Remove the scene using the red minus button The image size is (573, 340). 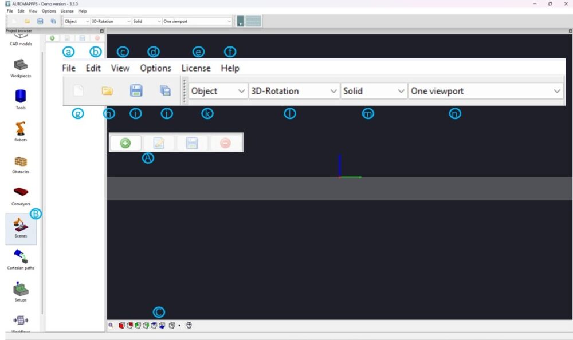(225, 143)
